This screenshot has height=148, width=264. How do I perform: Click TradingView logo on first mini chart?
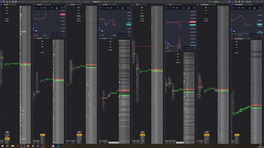click(36, 31)
